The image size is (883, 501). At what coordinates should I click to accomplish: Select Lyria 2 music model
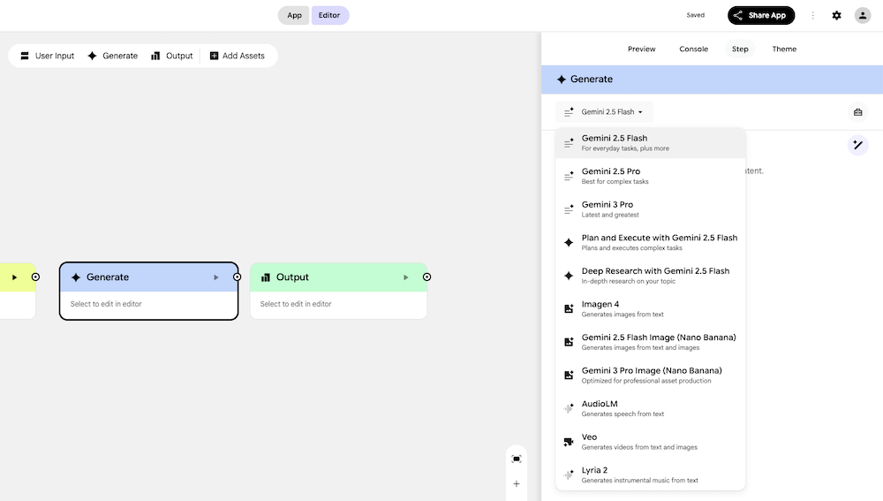click(x=651, y=475)
